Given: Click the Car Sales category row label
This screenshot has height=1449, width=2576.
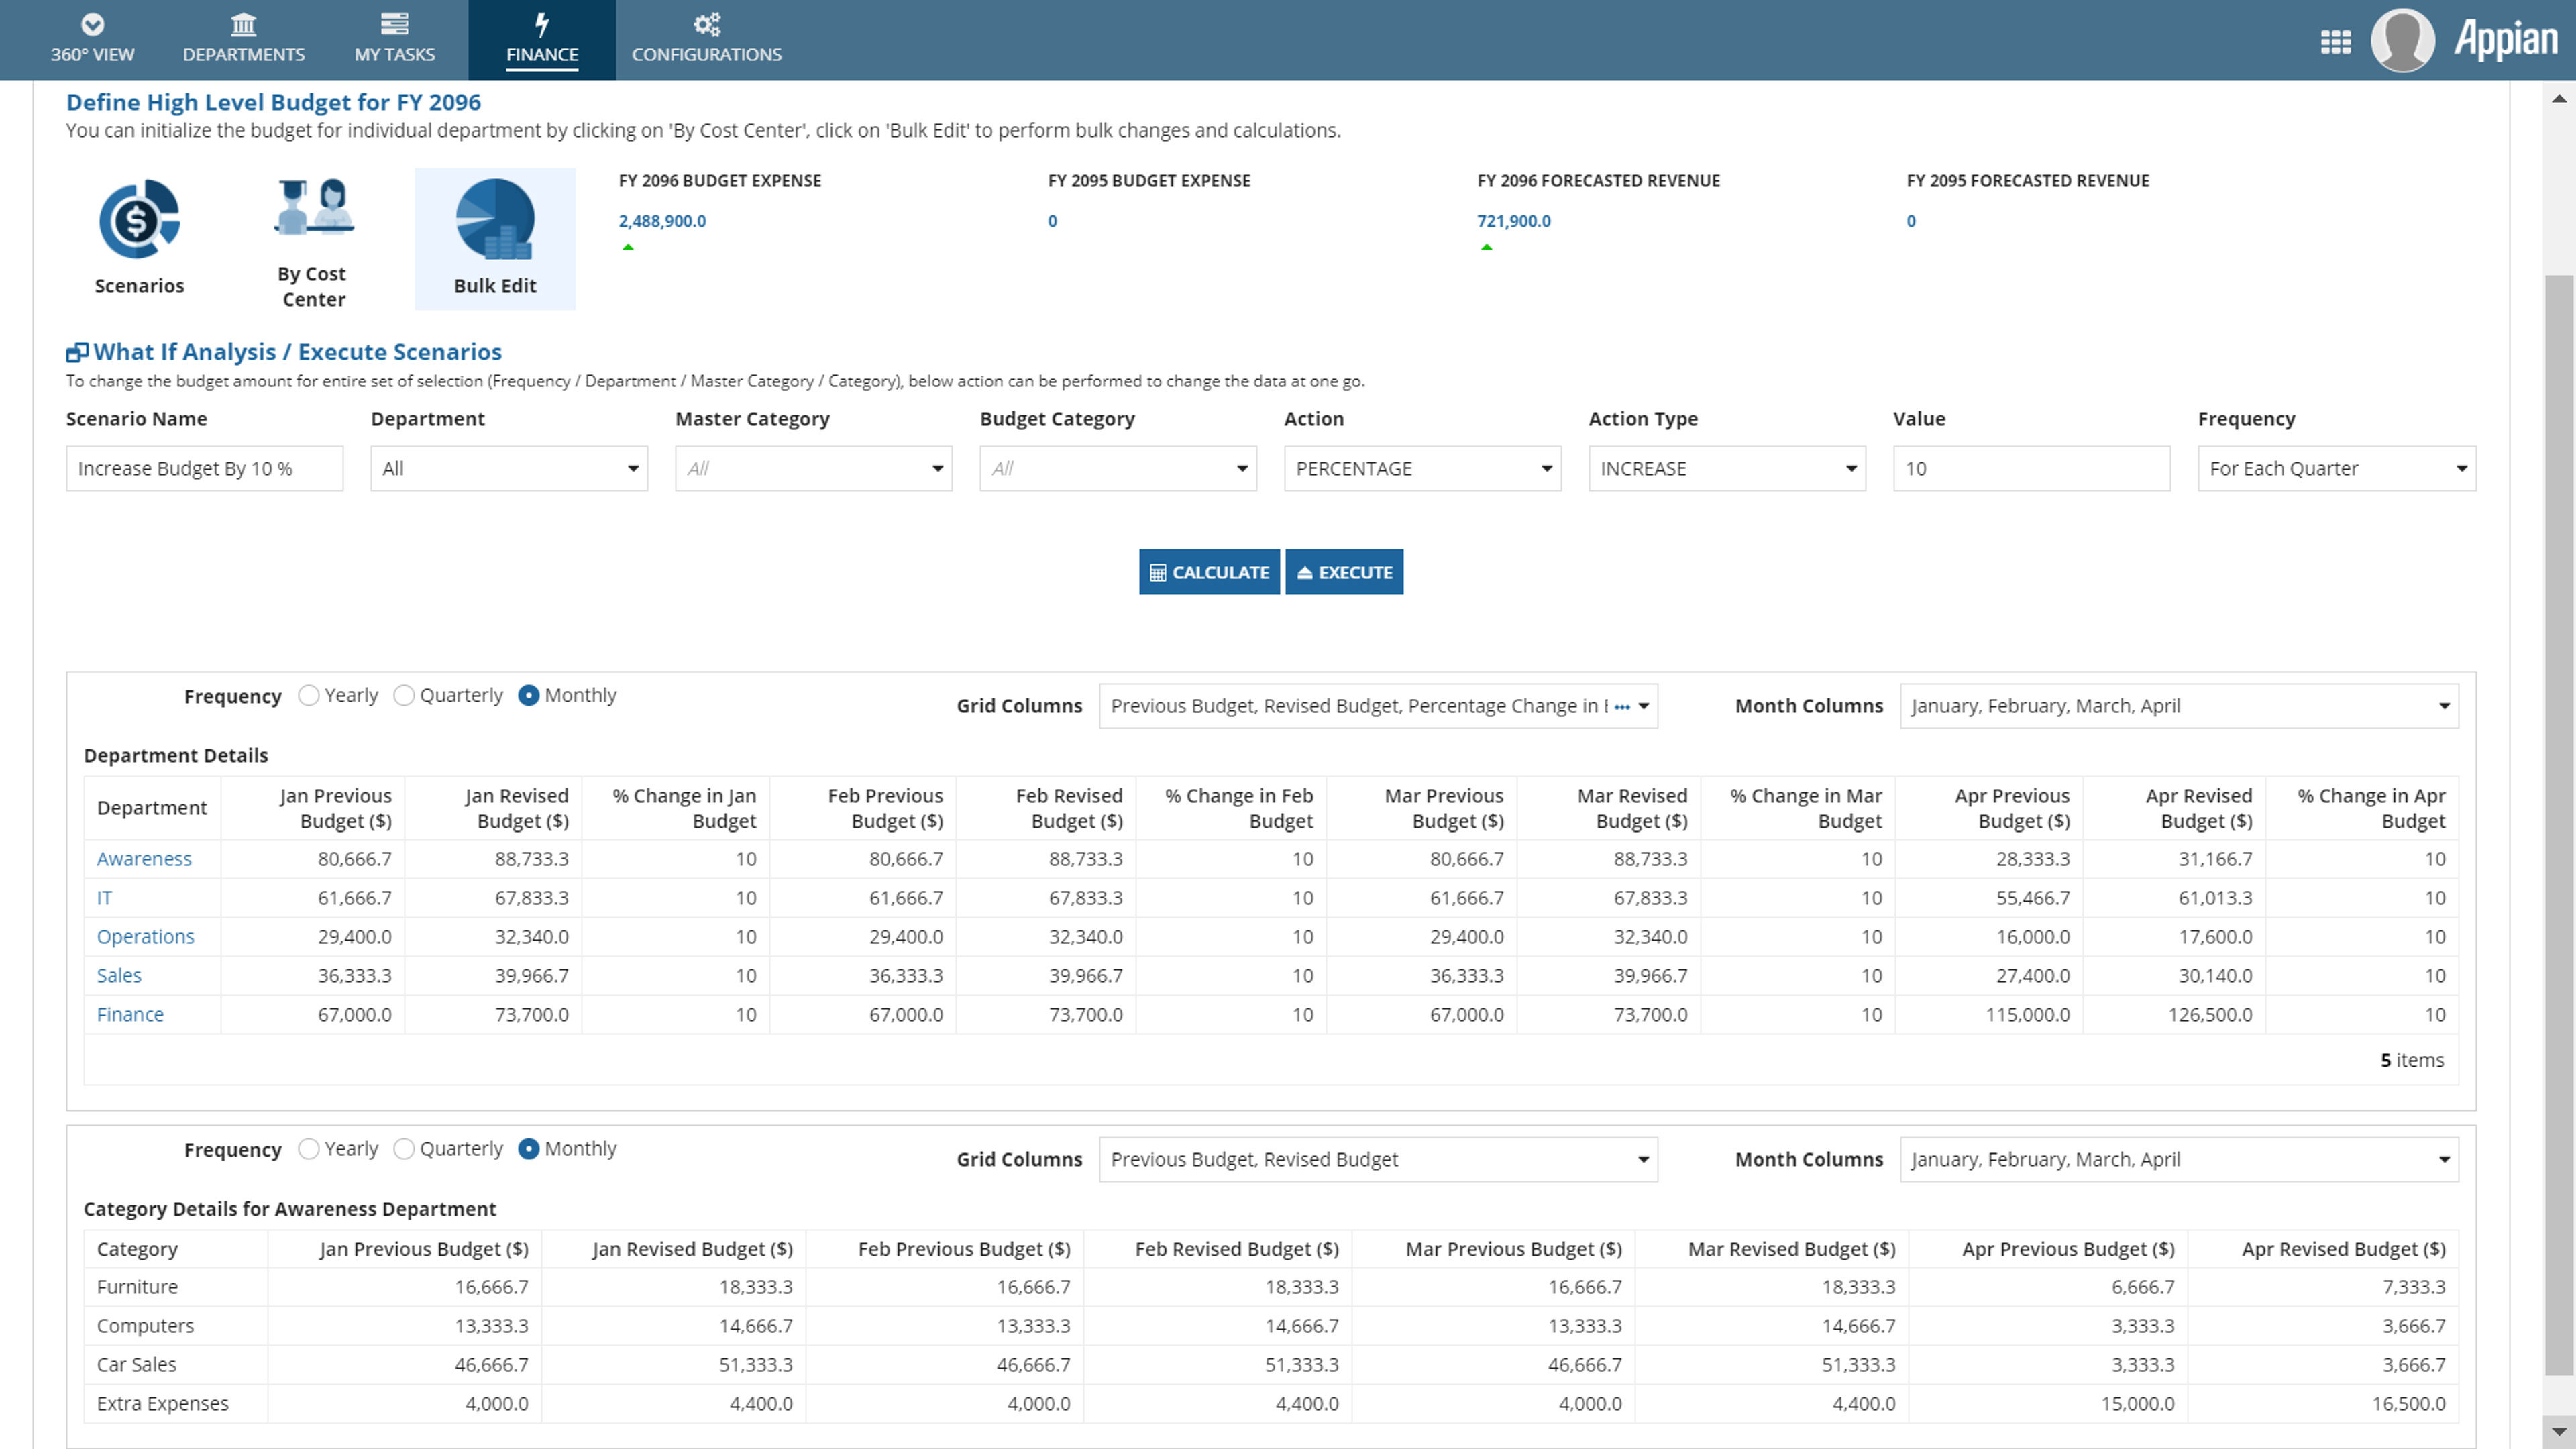Looking at the screenshot, I should coord(136,1365).
